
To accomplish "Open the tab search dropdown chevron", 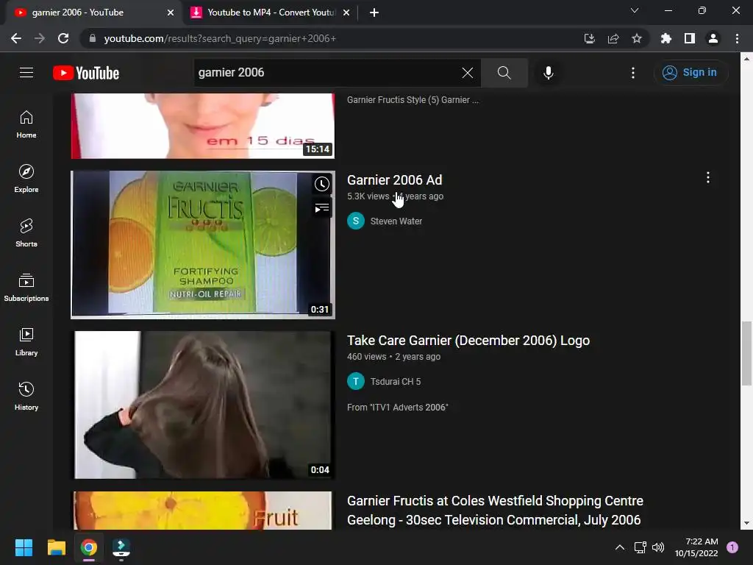I will (x=635, y=10).
